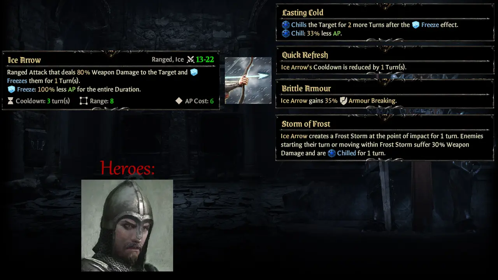Click the snowflake icon beside Chilled
498x280 pixels.
[x=331, y=153]
